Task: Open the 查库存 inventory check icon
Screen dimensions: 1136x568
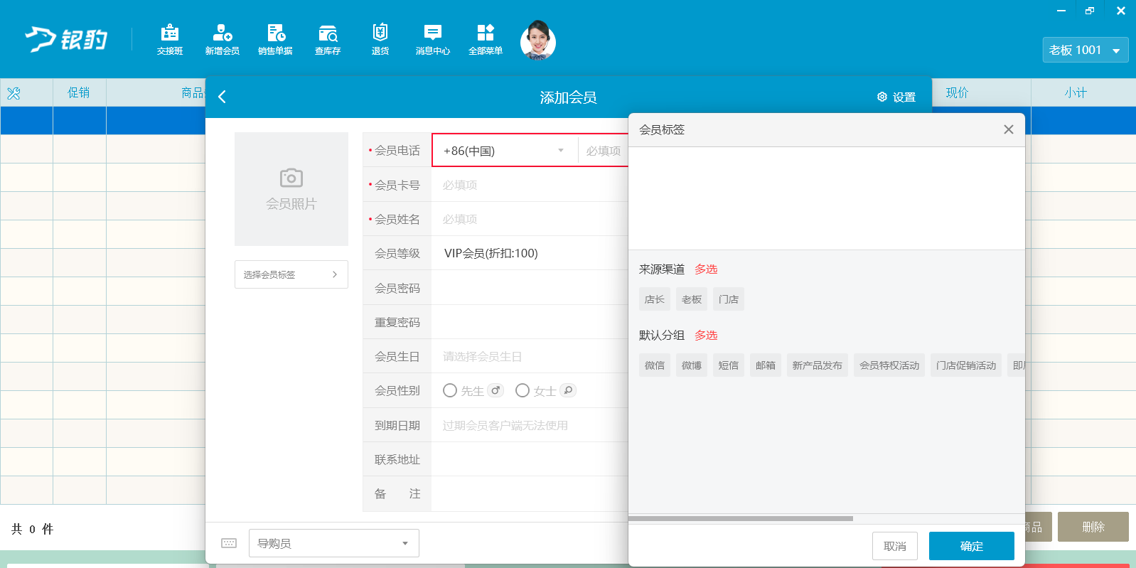Action: click(328, 40)
